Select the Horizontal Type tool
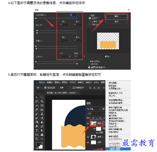 click(x=37, y=130)
